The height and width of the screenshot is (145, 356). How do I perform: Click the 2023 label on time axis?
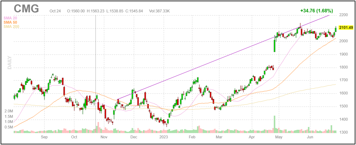[x=164, y=137]
